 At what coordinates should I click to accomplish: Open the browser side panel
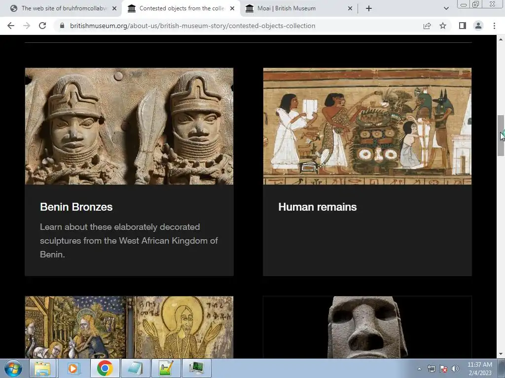[463, 26]
